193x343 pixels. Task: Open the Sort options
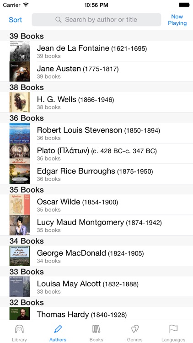(x=15, y=20)
